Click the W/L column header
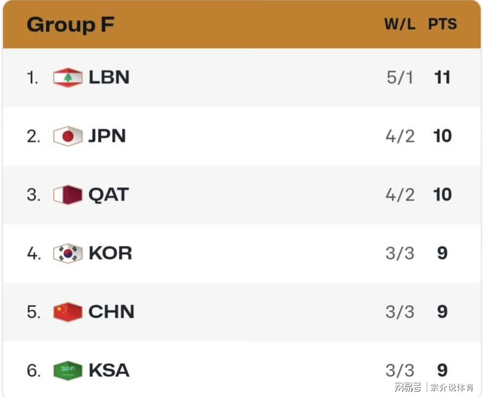Viewport: 483px width, 397px height. 400,24
